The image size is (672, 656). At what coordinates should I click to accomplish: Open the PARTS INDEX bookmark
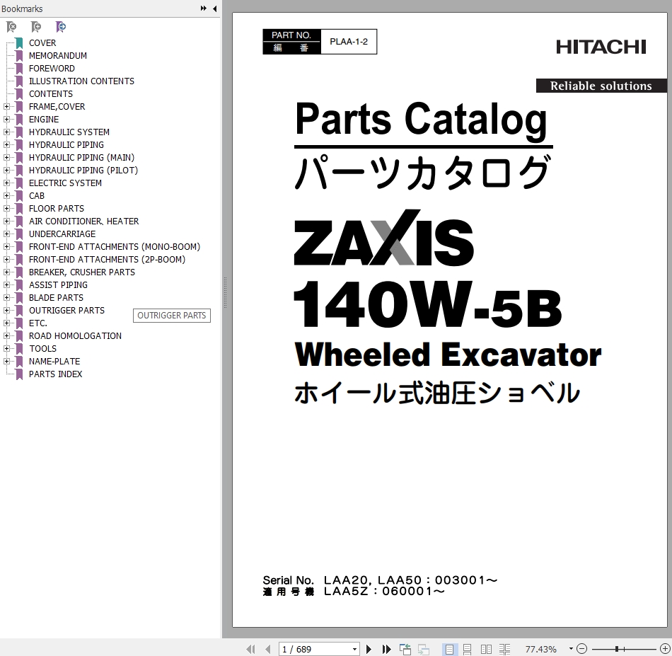(56, 374)
